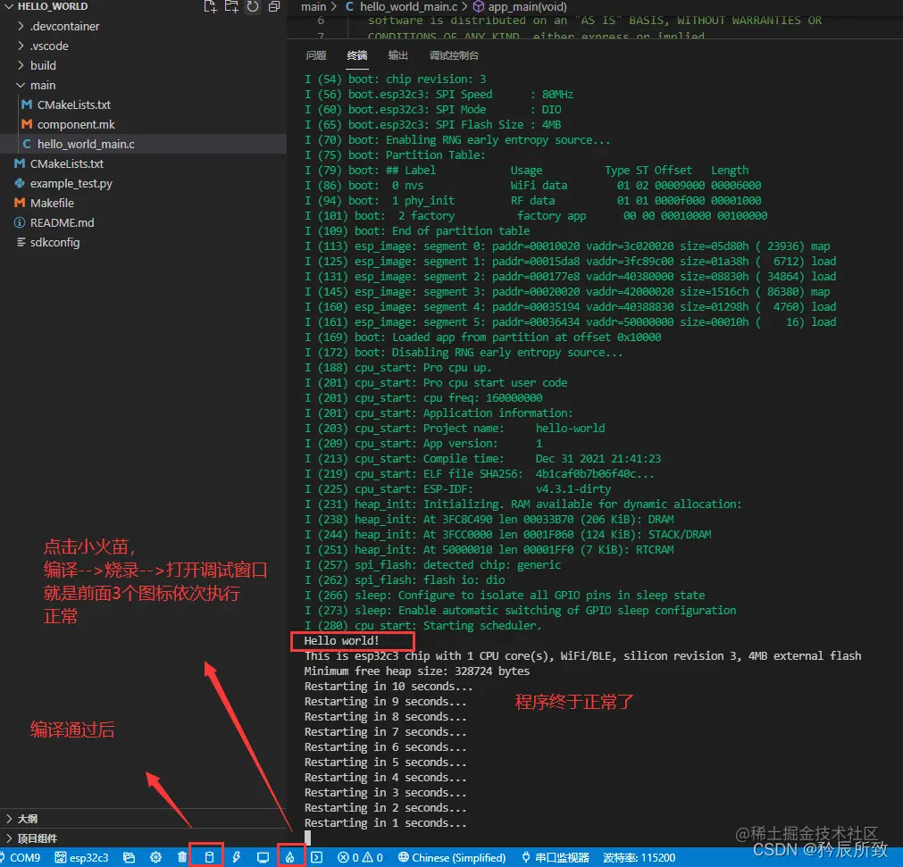The height and width of the screenshot is (867, 903).
Task: Switch to the 终端 terminal tab
Action: (x=357, y=55)
